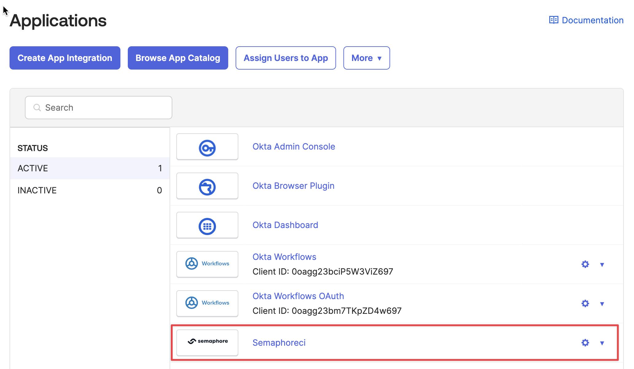The width and height of the screenshot is (634, 369).
Task: Open gear settings for Semaphoreci
Action: pos(585,343)
